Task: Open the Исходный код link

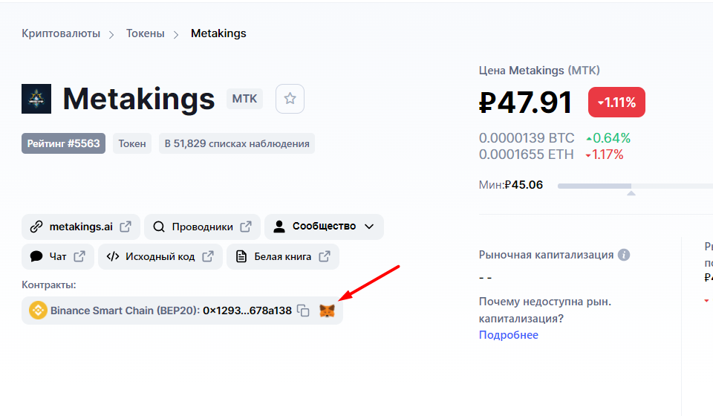Action: (160, 256)
